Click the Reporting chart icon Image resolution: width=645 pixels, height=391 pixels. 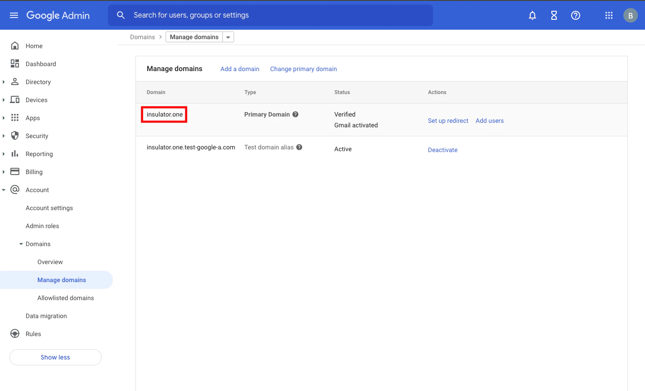click(x=15, y=153)
